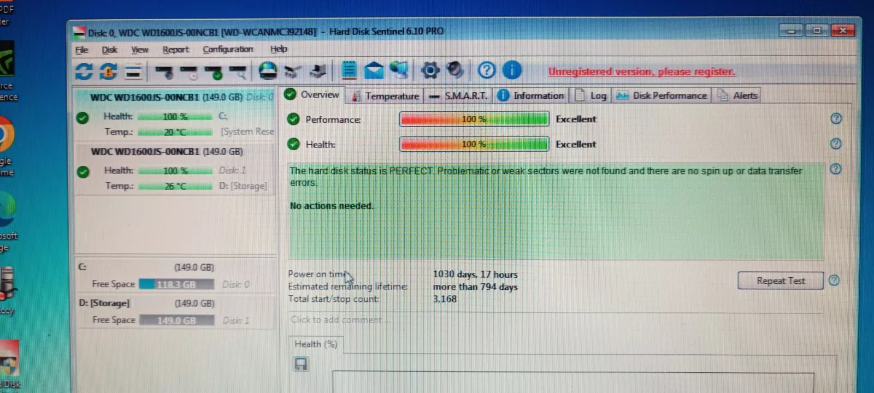Select Disk 0 WDC WD1600JS entry in disk list
The height and width of the screenshot is (393, 874).
click(x=175, y=114)
